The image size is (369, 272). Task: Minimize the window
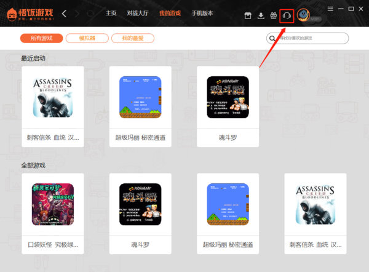tap(341, 9)
